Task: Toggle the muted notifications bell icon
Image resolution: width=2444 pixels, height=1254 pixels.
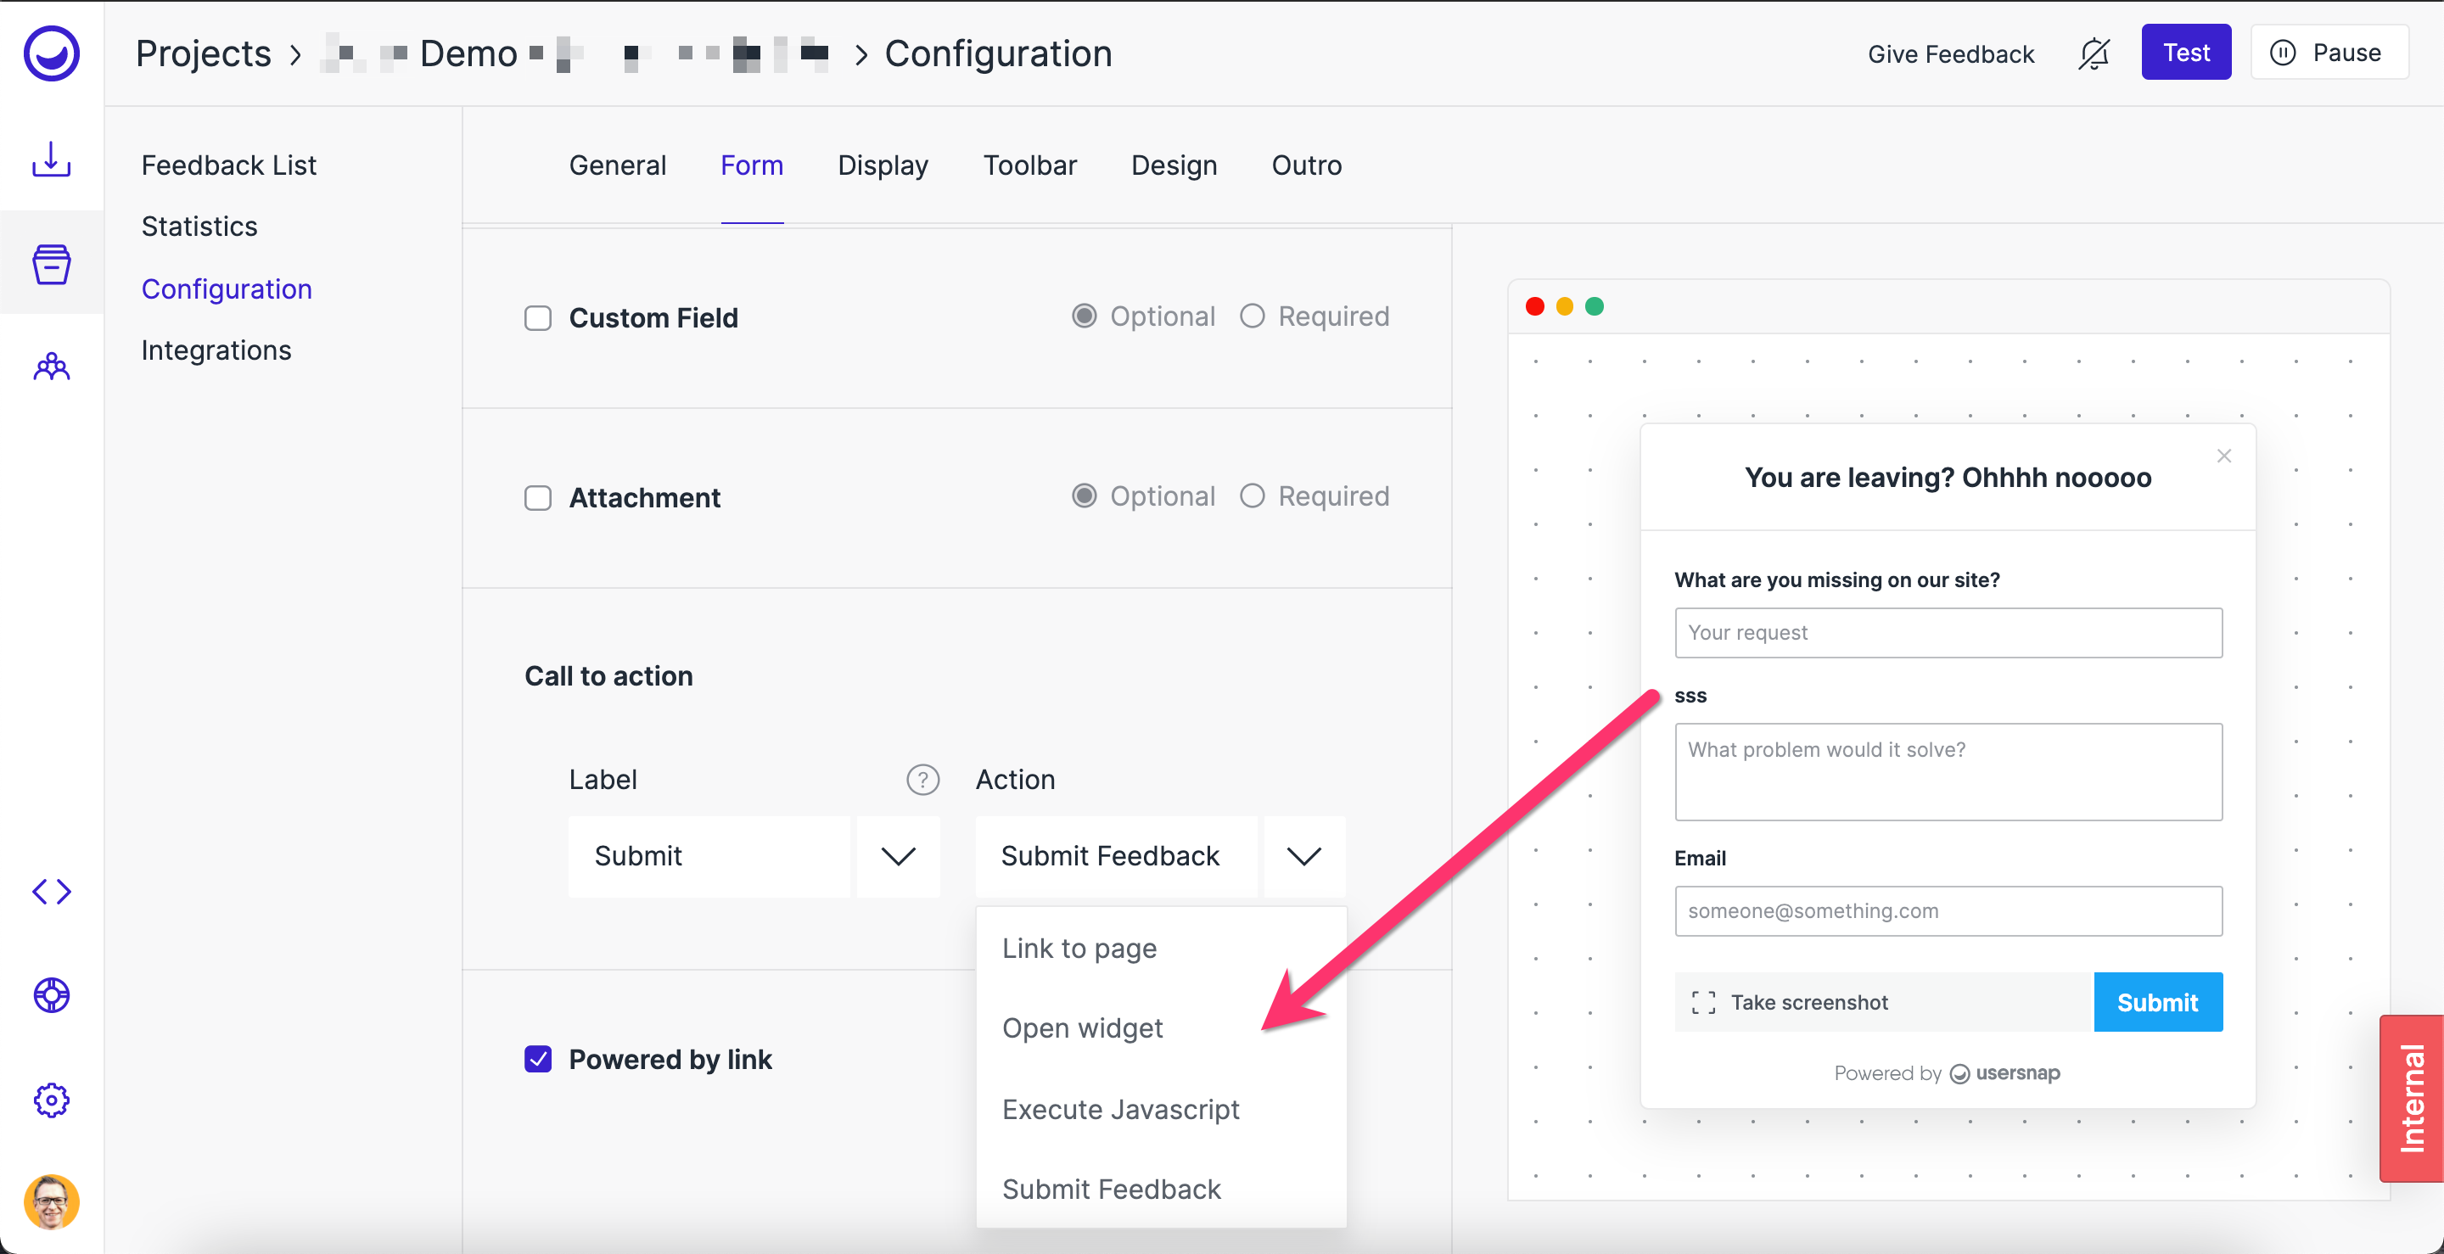Action: [x=2093, y=53]
